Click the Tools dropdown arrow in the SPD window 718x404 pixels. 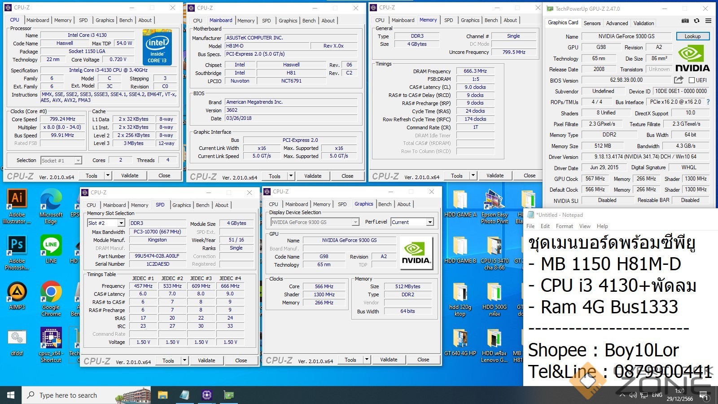184,360
